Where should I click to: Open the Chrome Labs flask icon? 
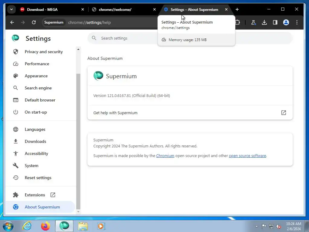click(x=253, y=22)
